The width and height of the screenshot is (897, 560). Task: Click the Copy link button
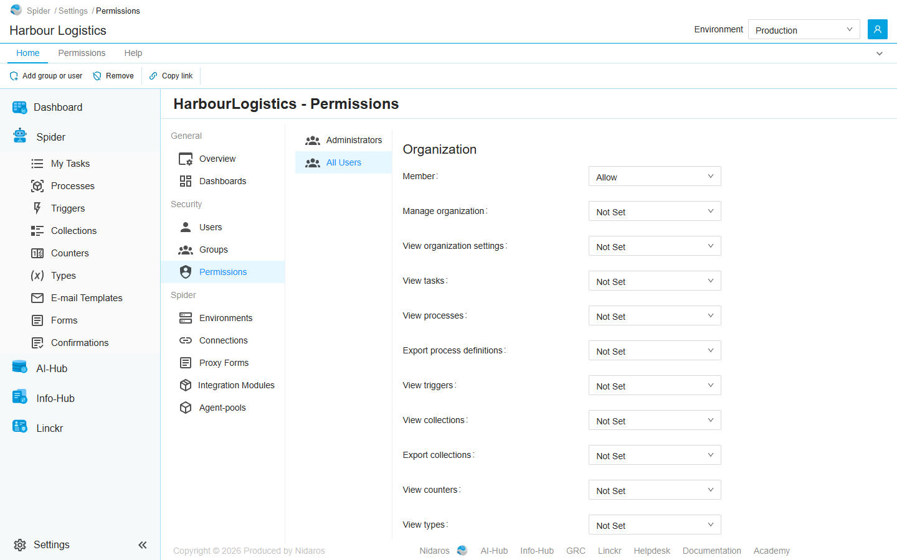171,76
